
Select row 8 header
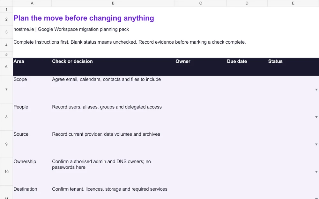(6, 117)
